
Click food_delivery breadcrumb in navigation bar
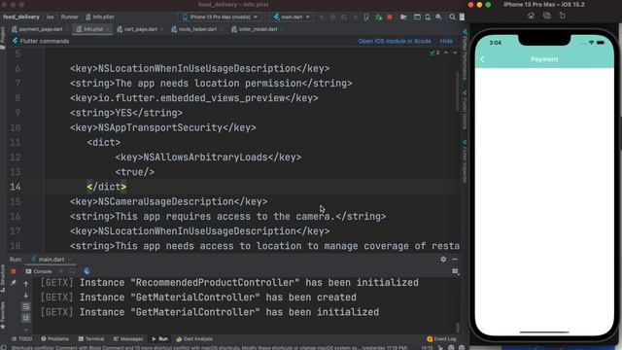click(21, 17)
